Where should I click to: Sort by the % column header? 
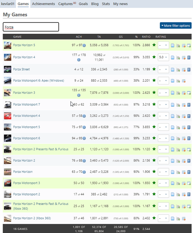click(x=136, y=37)
